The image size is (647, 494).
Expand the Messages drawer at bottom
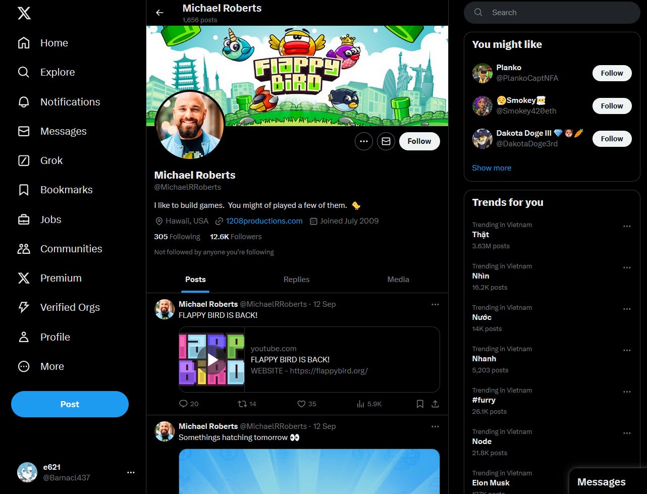tap(608, 481)
